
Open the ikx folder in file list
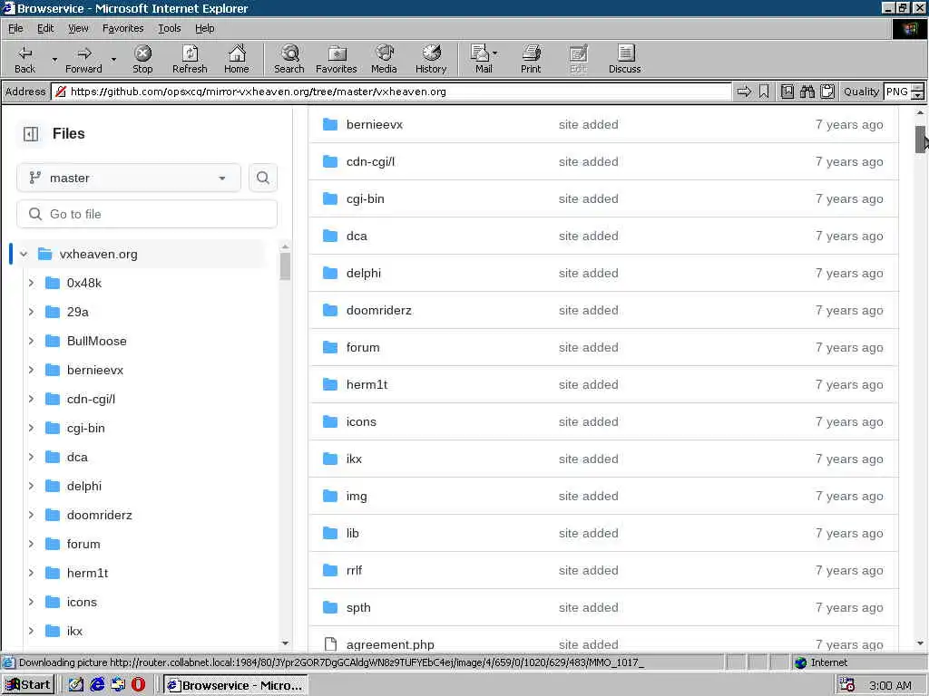point(354,459)
